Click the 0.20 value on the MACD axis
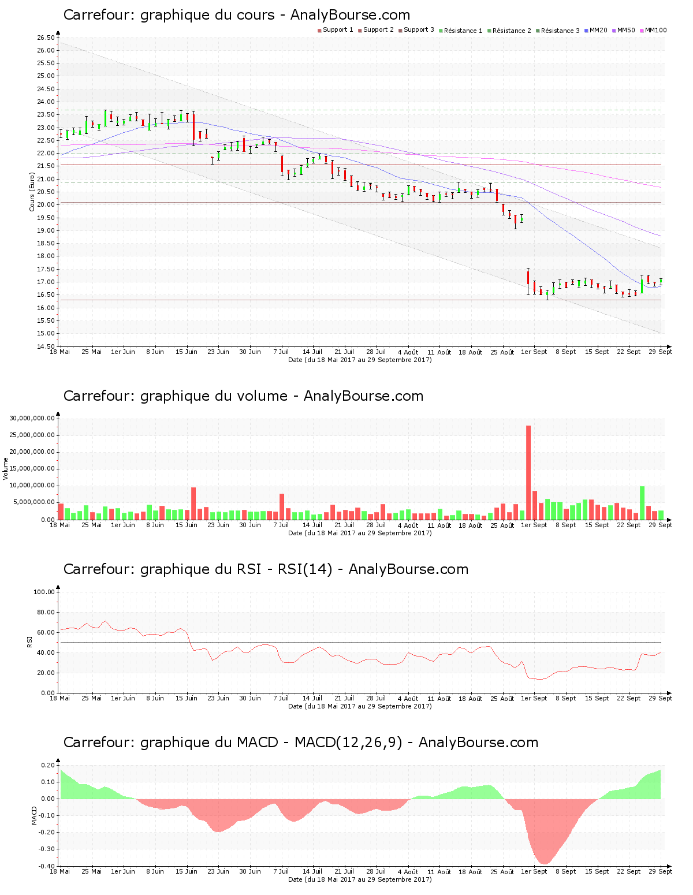This screenshot has height=895, width=693. 48,765
